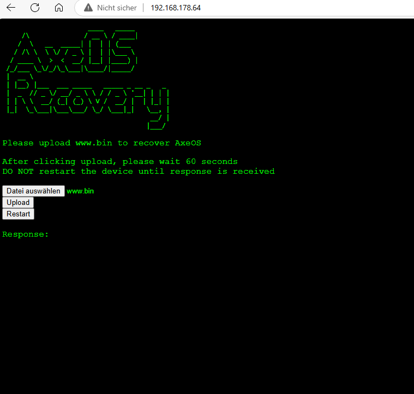
Task: Click the Recovery ASCII art heading
Action: 88,102
